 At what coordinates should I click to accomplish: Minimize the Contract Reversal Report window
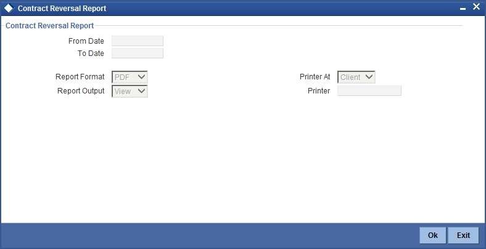[463, 9]
